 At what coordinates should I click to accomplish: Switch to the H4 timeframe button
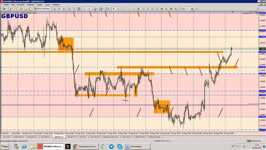point(192,9)
